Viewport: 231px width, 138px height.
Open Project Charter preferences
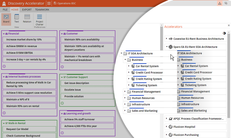point(40,20)
